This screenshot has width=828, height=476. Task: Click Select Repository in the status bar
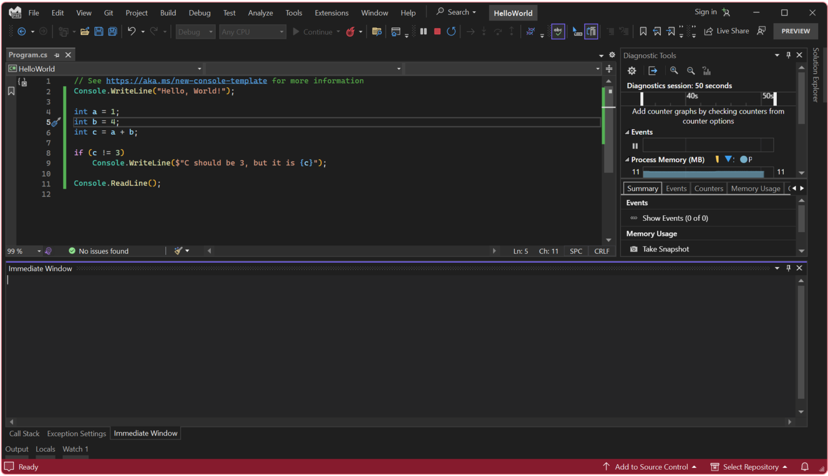tap(749, 467)
